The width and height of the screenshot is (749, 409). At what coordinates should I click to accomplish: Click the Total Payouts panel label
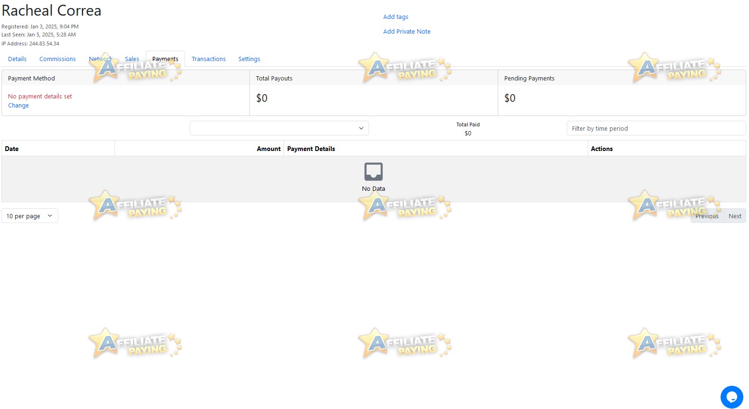pos(274,79)
